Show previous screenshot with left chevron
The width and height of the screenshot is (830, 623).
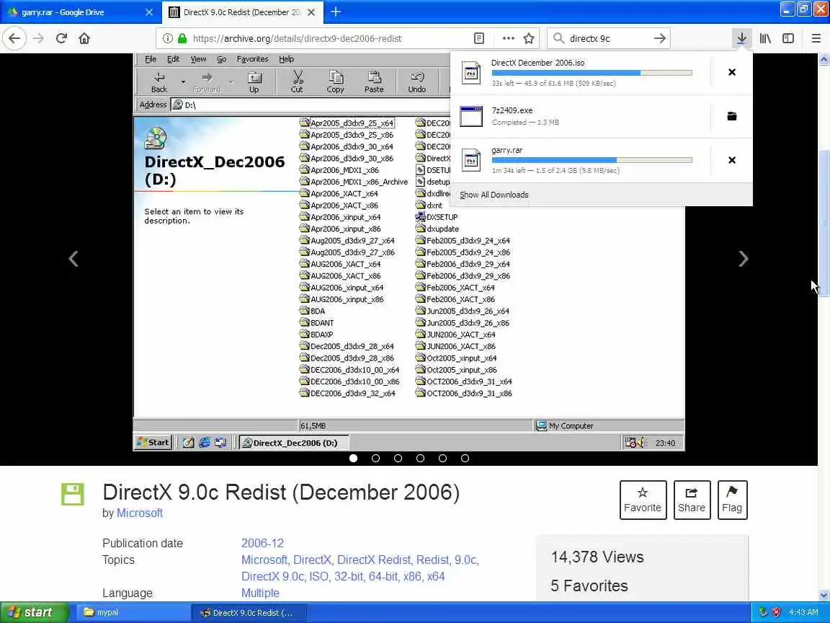coord(73,259)
